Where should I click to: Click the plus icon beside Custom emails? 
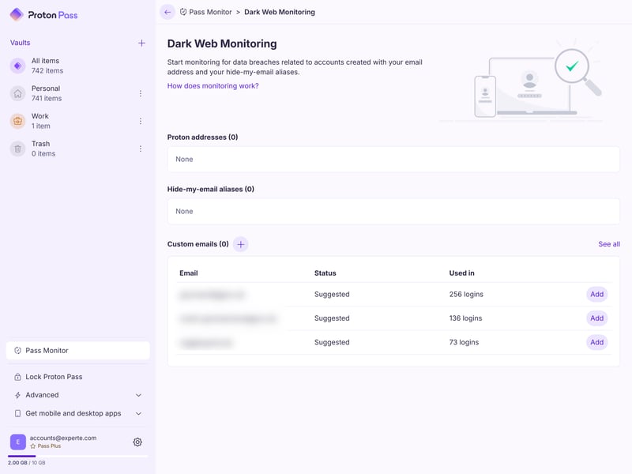coord(241,244)
